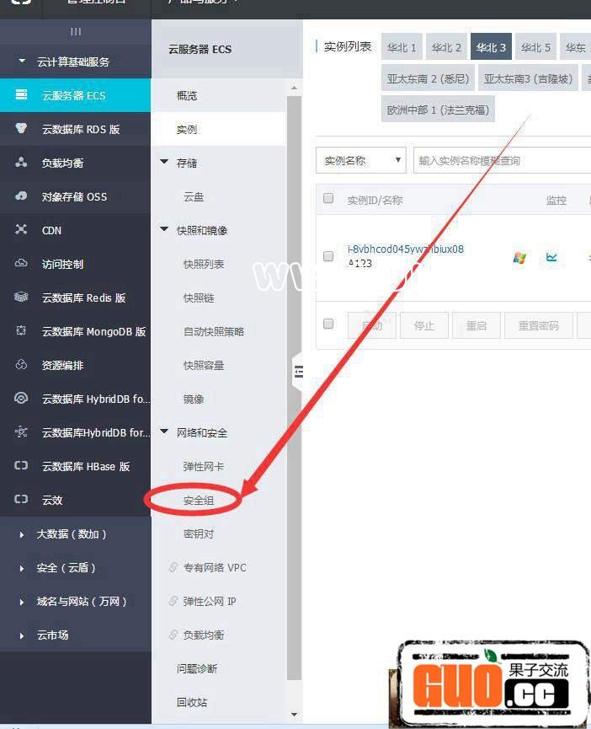Expand the 大数据（数加） section
Viewport: 591px width, 729px height.
pos(23,533)
